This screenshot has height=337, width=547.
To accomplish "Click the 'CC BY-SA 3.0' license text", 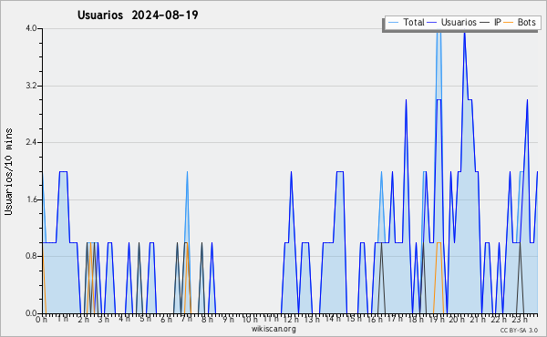I will point(519,330).
